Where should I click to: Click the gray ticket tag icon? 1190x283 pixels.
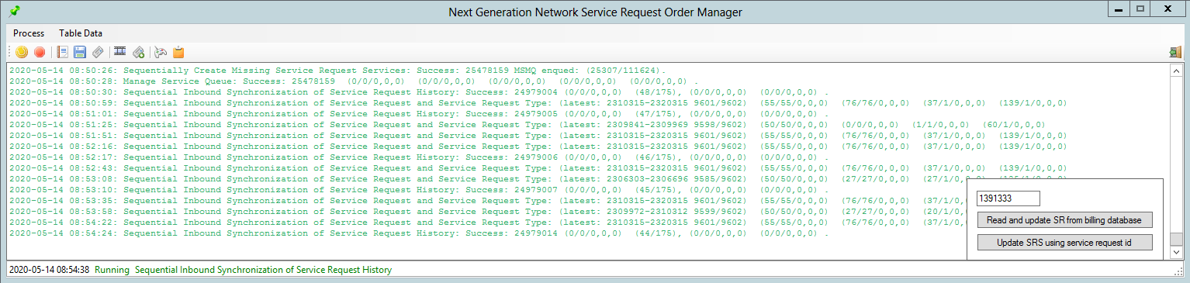[98, 52]
